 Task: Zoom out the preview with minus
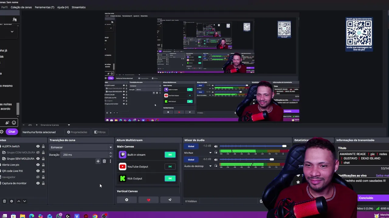(x=23, y=125)
